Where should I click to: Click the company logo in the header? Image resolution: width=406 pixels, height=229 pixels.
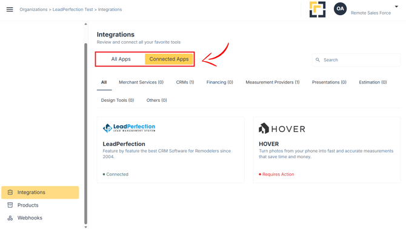pos(318,10)
